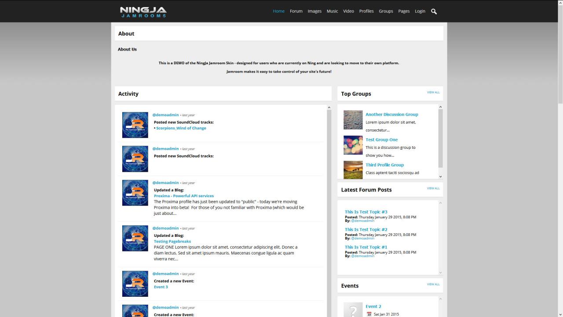Viewport: 563px width, 317px height.
Task: Open the Event 3 activity link
Action: (x=161, y=287)
